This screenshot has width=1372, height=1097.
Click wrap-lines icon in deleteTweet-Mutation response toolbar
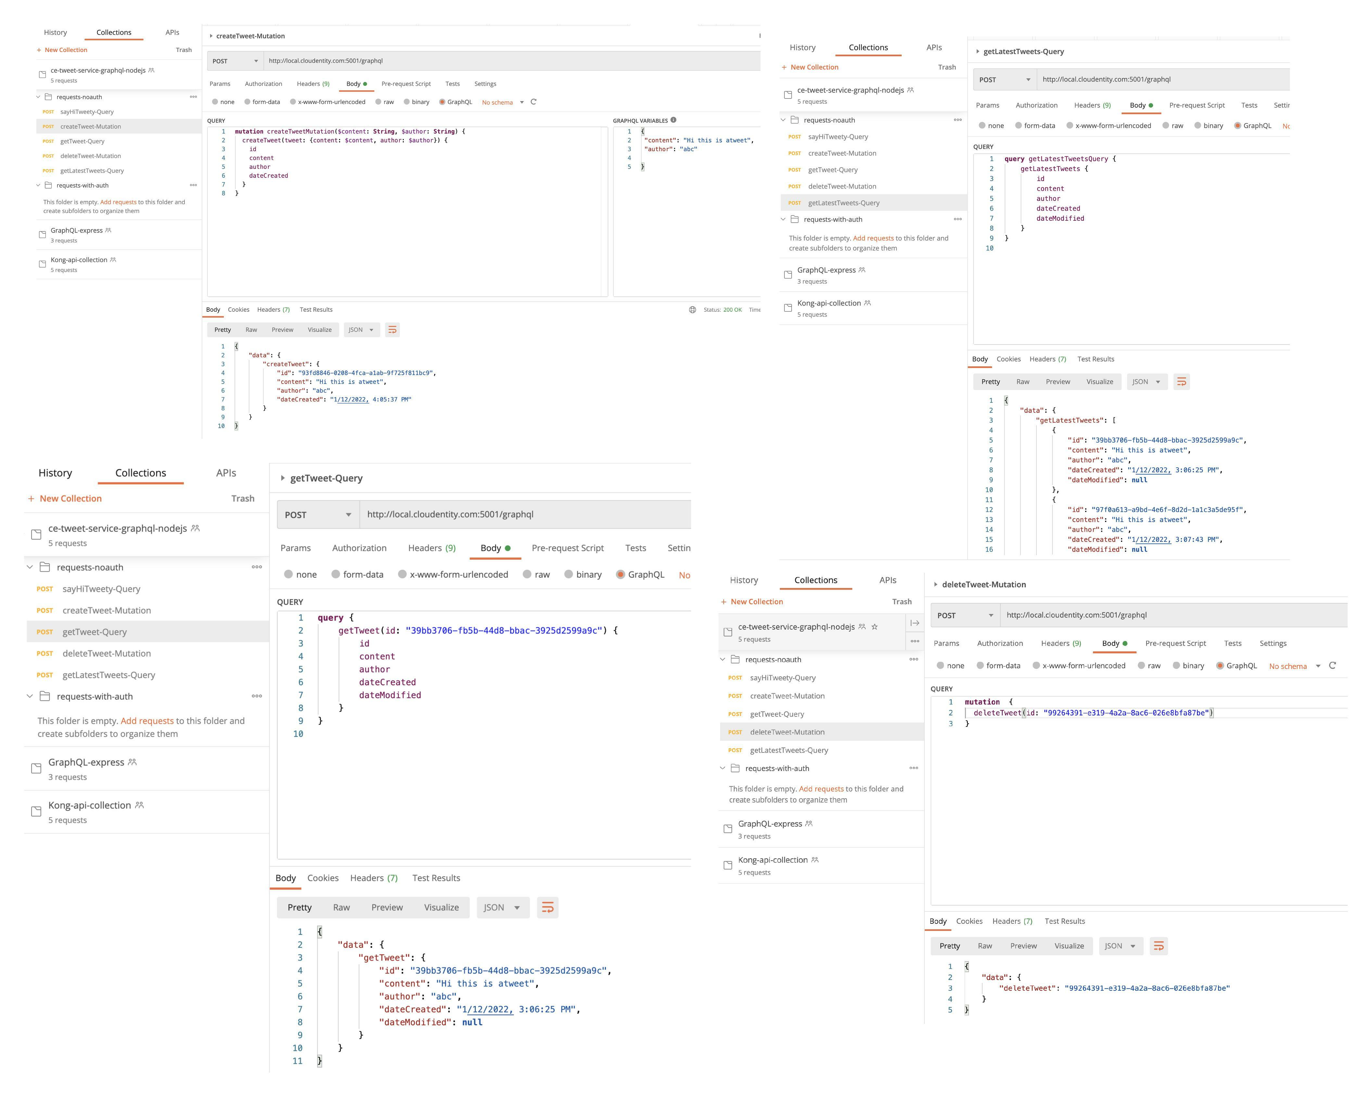coord(1159,946)
